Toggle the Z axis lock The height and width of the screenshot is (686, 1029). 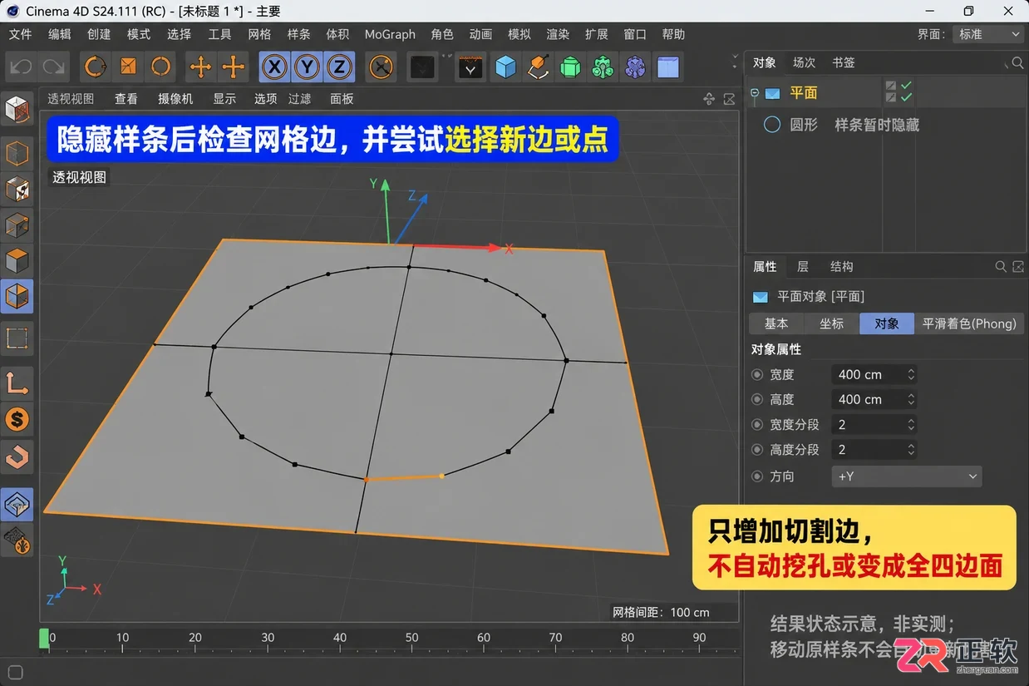click(338, 67)
